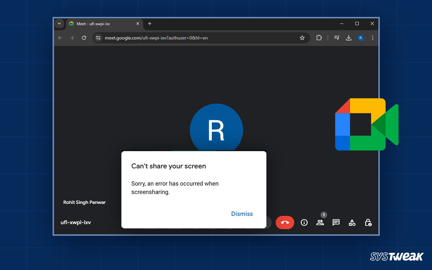Open the chat panel
The height and width of the screenshot is (270, 432).
coord(336,222)
